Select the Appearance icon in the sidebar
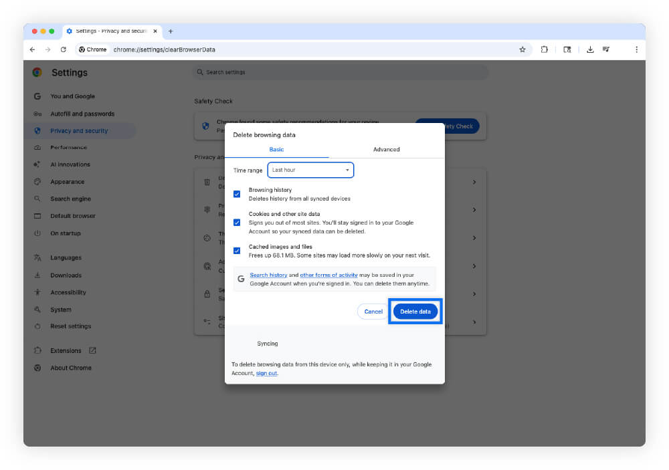This screenshot has height=470, width=669. tap(37, 181)
